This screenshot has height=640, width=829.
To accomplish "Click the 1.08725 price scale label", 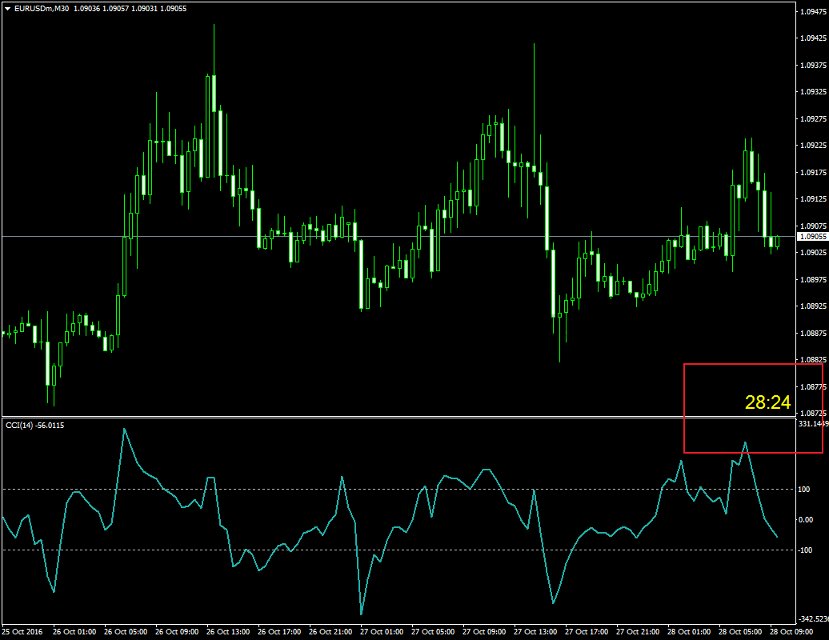I will pyautogui.click(x=812, y=413).
